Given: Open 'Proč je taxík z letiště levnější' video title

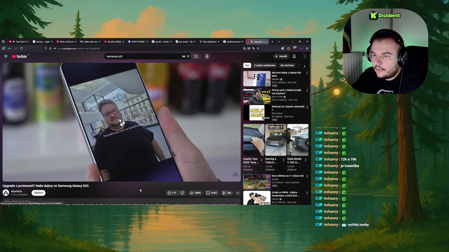Looking at the screenshot, I should point(286,92).
